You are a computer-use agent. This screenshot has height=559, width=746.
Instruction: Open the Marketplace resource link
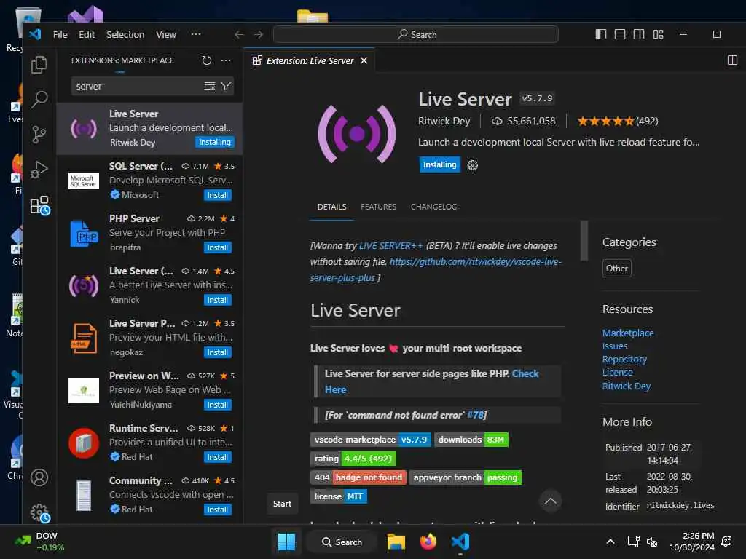(627, 333)
